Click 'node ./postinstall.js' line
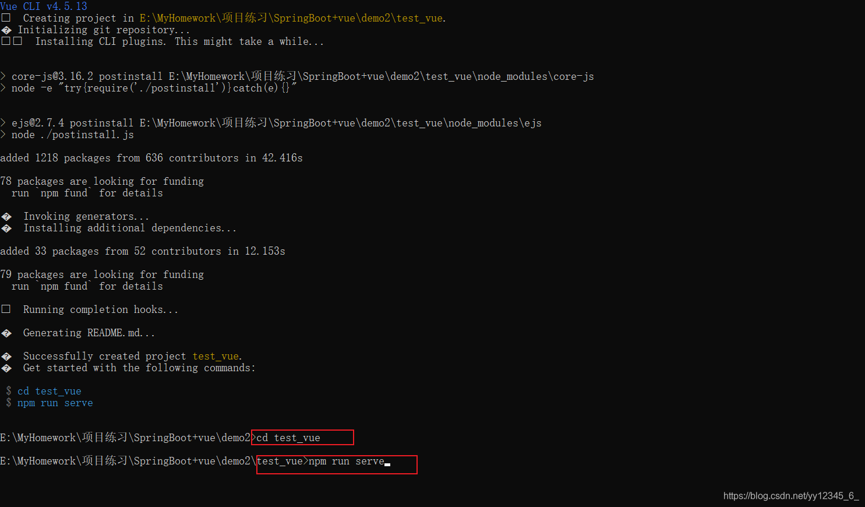865x507 pixels. click(67, 135)
